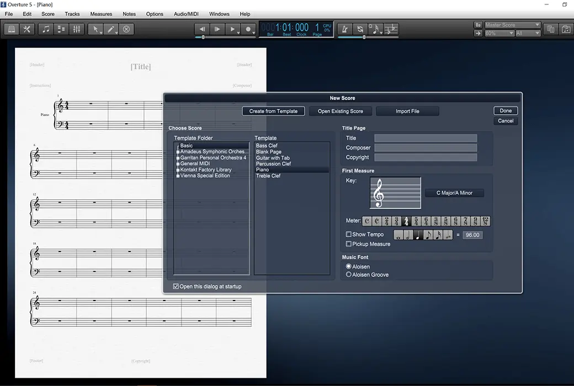574x386 pixels.
Task: Click the quantize note icon
Action: [x=376, y=29]
